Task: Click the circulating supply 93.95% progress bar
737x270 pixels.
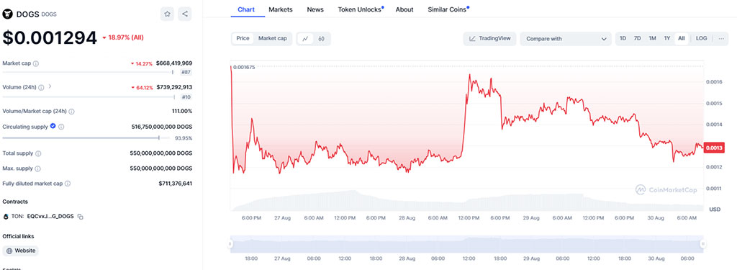Action: 87,138
